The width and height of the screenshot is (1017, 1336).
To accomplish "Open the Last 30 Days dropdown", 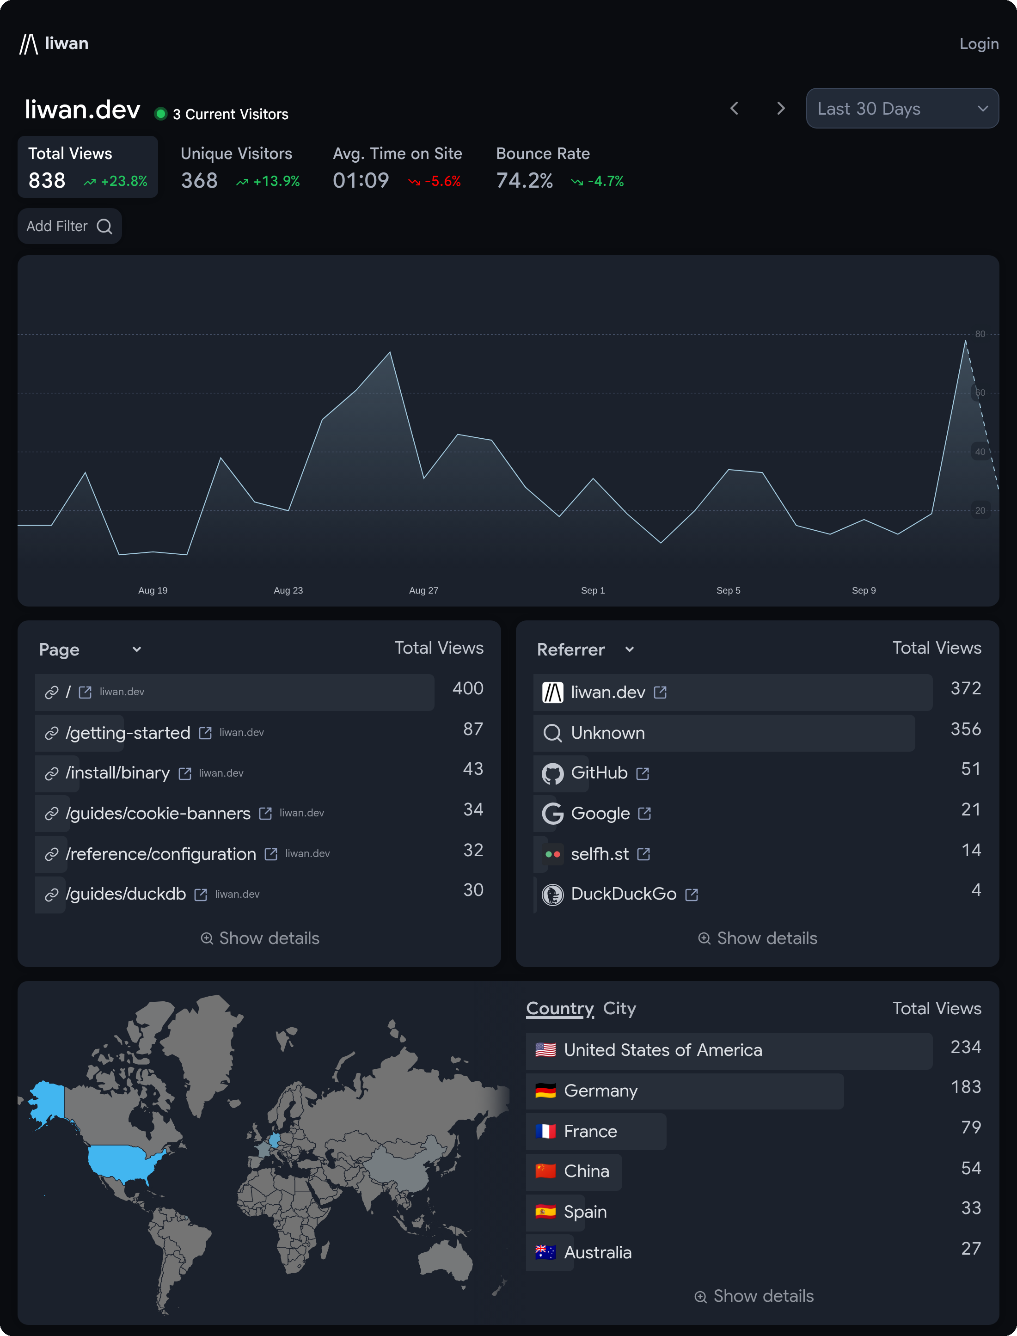I will tap(902, 108).
